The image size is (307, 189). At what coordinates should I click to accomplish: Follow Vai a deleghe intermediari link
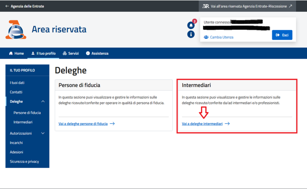(202, 124)
